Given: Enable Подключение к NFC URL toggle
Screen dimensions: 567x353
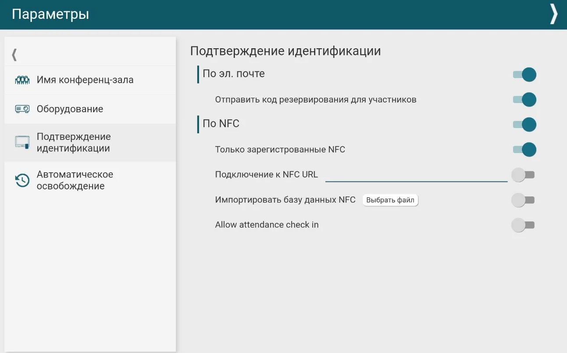Looking at the screenshot, I should pos(523,175).
